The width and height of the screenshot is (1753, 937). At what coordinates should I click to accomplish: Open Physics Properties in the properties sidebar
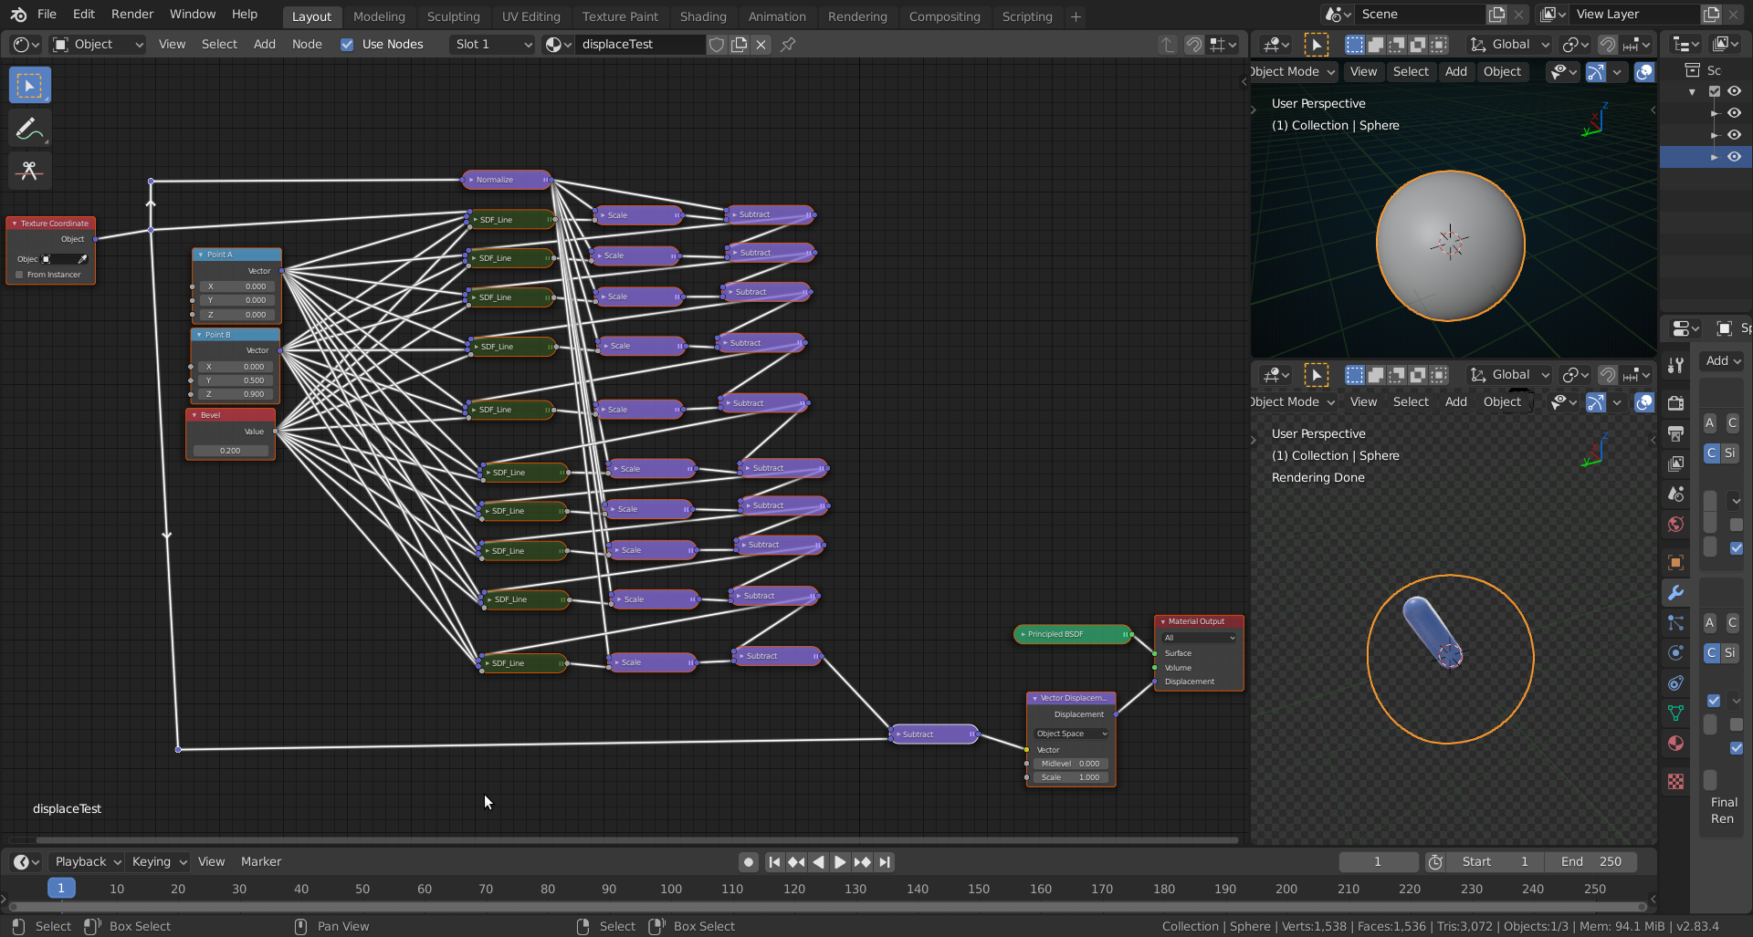[1676, 653]
